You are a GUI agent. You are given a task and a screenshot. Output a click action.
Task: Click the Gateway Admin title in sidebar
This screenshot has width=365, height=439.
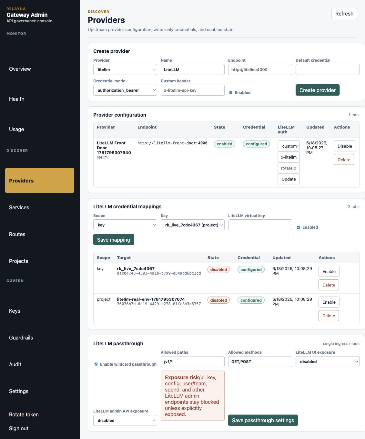(27, 15)
